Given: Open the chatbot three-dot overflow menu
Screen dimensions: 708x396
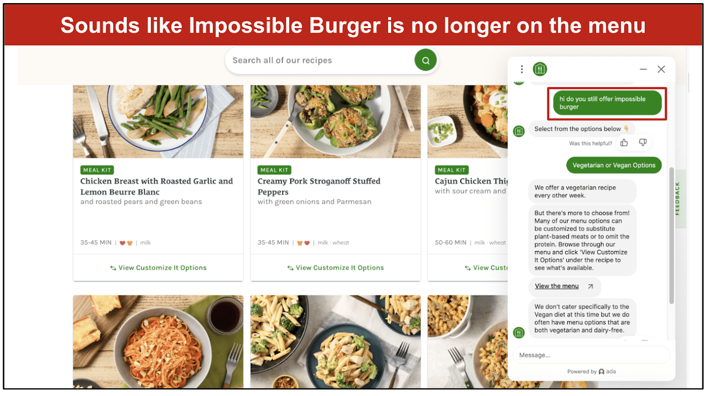Looking at the screenshot, I should pyautogui.click(x=522, y=69).
